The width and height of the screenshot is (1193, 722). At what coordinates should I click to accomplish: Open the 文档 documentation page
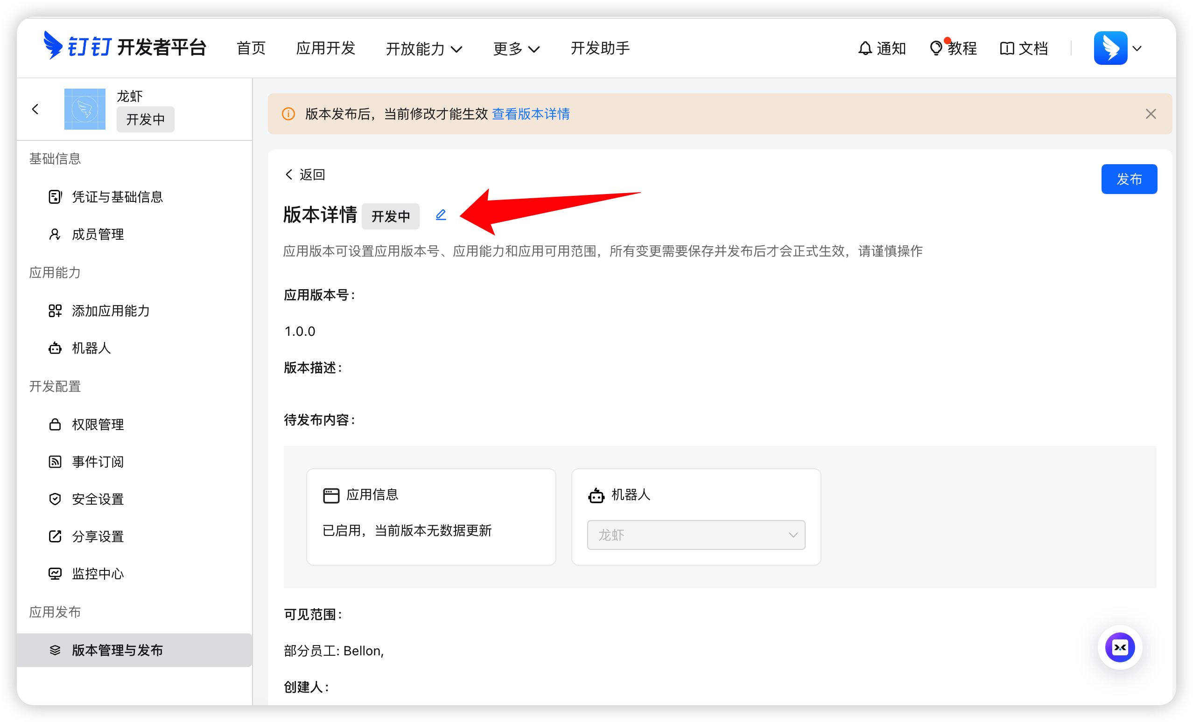1024,48
